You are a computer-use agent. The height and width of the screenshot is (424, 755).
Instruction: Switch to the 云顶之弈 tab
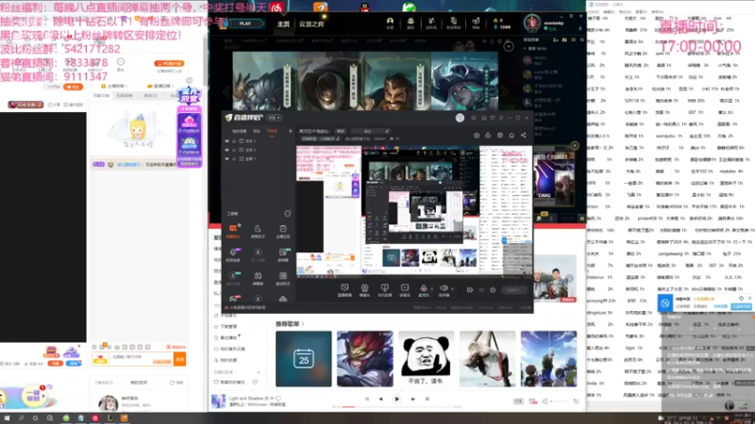tap(311, 24)
